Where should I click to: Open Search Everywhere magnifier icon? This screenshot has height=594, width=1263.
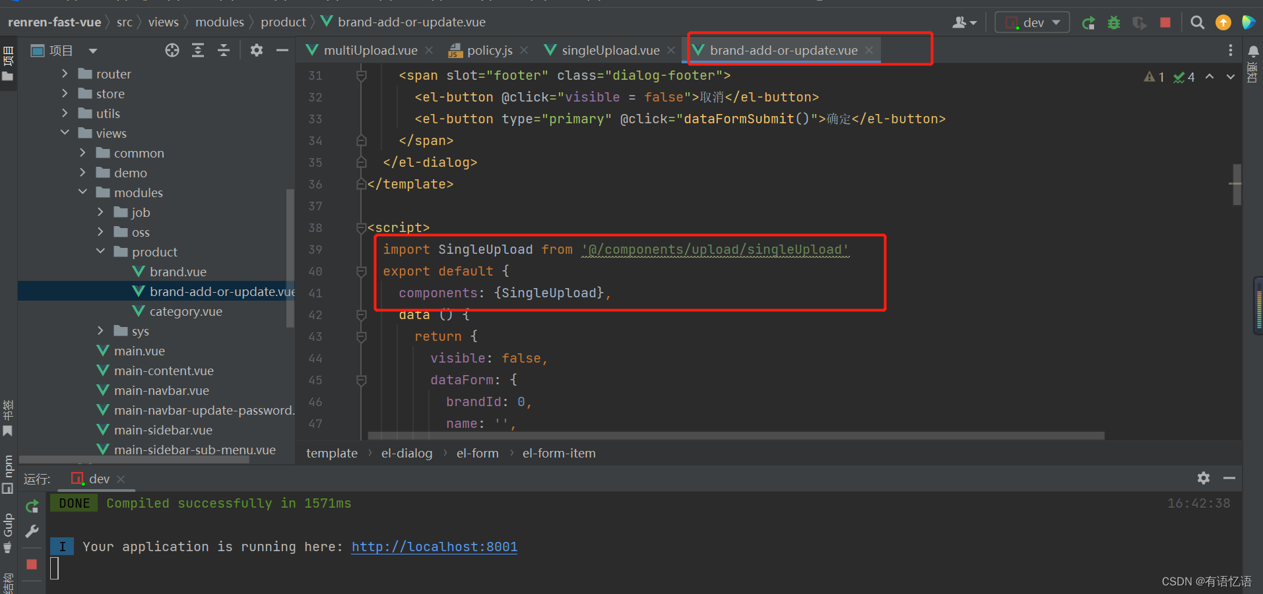point(1197,23)
